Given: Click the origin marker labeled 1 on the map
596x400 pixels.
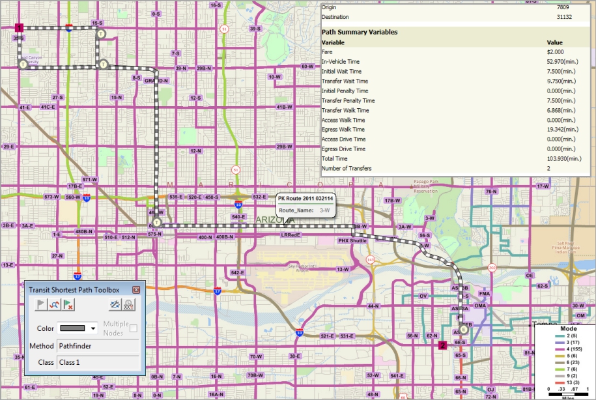Looking at the screenshot, I should [19, 27].
